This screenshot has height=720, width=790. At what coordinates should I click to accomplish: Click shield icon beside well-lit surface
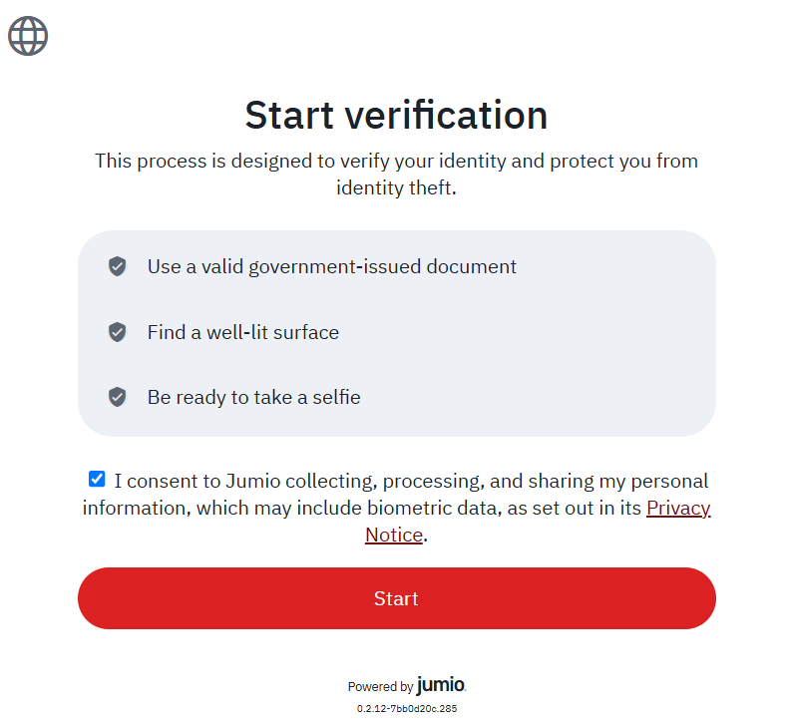(118, 332)
